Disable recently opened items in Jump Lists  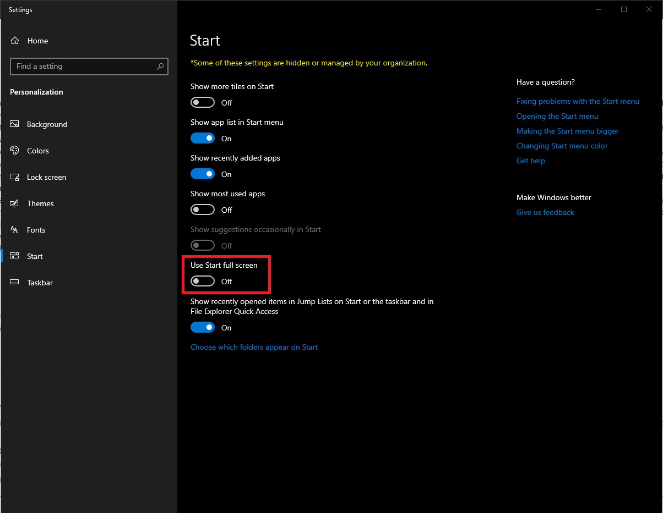(x=202, y=327)
